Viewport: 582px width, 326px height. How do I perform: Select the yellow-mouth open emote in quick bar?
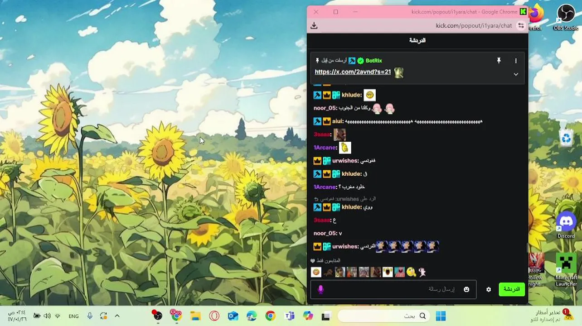(388, 272)
